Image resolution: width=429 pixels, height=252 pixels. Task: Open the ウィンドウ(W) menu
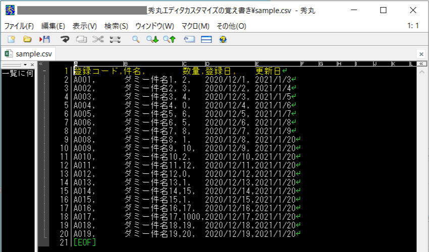[x=154, y=26]
